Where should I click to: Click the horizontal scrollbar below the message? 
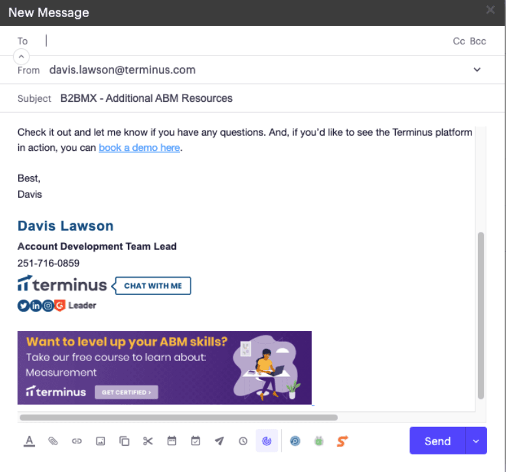pos(179,417)
